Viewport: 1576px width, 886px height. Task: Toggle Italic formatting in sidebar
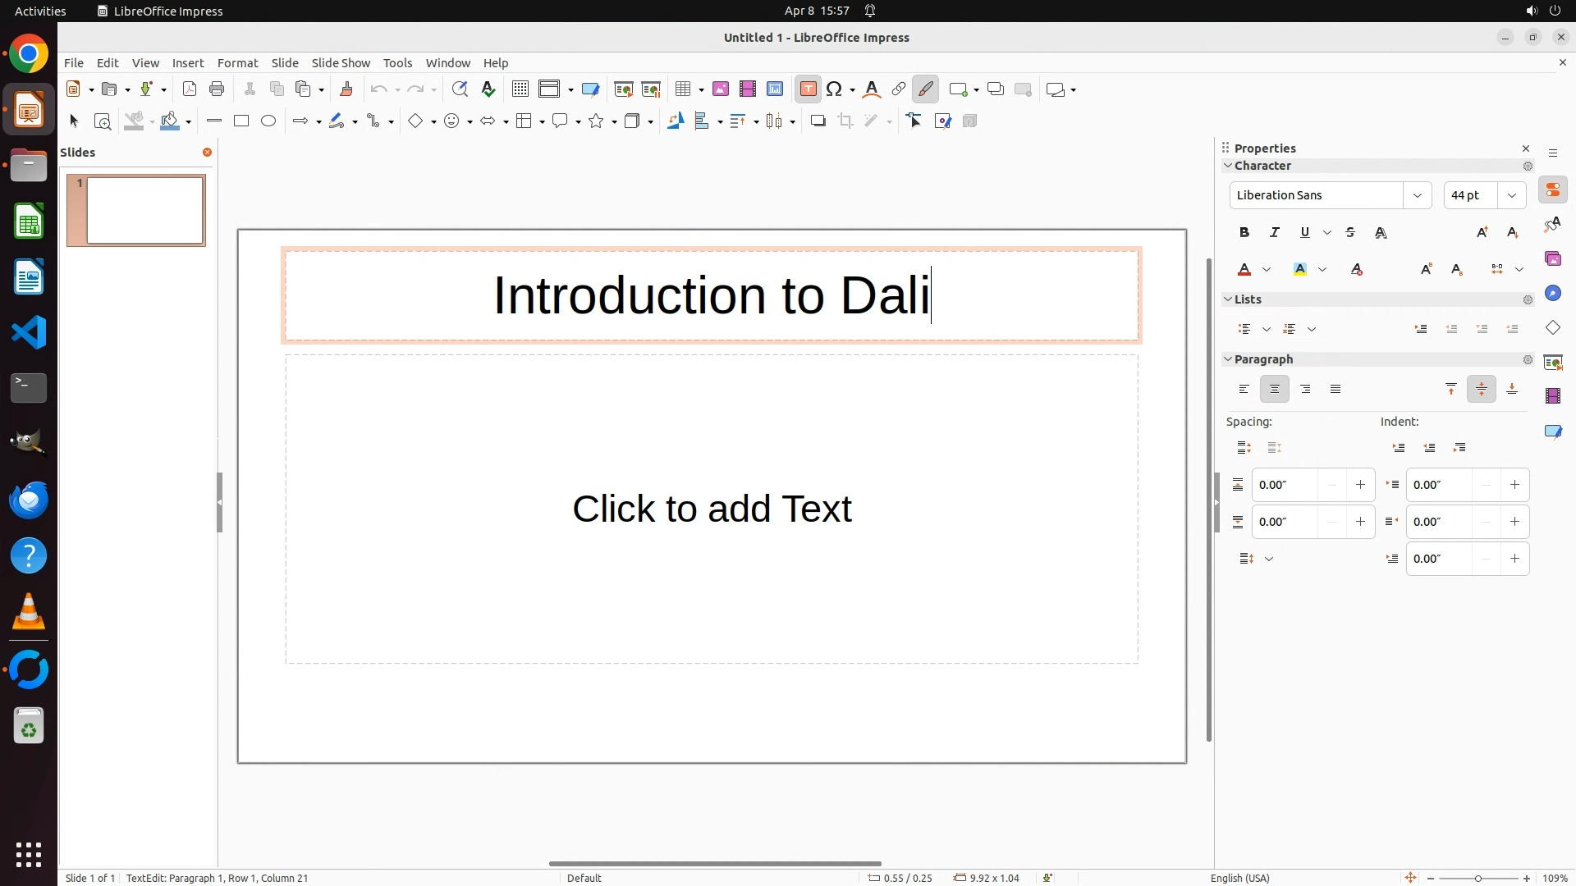pyautogui.click(x=1275, y=233)
